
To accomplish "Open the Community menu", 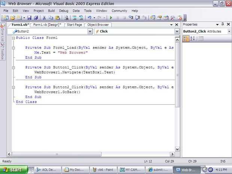I will pyautogui.click(x=119, y=11).
